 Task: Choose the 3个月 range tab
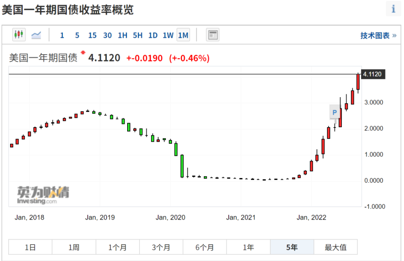tap(161, 247)
